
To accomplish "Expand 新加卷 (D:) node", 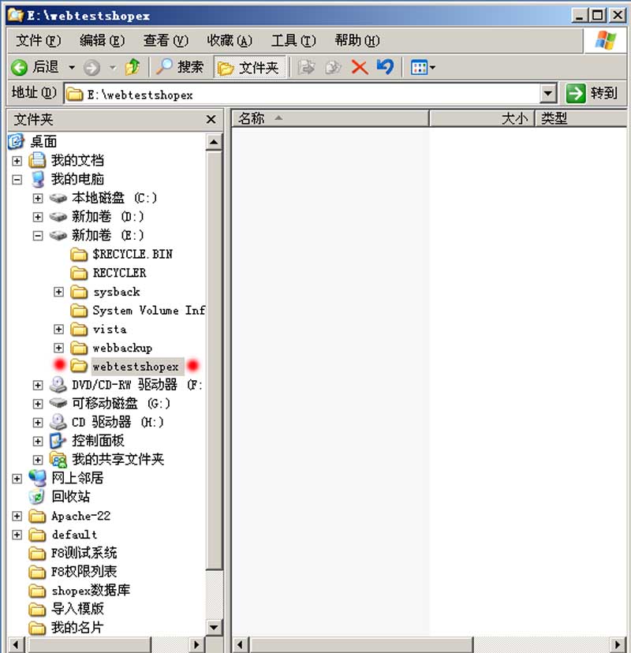I will click(38, 217).
